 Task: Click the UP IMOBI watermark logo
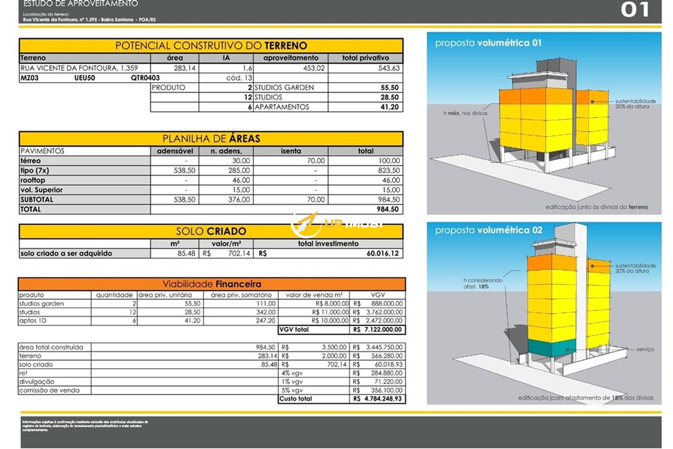pyautogui.click(x=336, y=226)
